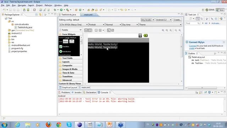Toggle Link with Editor in Package Explorer

[40, 15]
